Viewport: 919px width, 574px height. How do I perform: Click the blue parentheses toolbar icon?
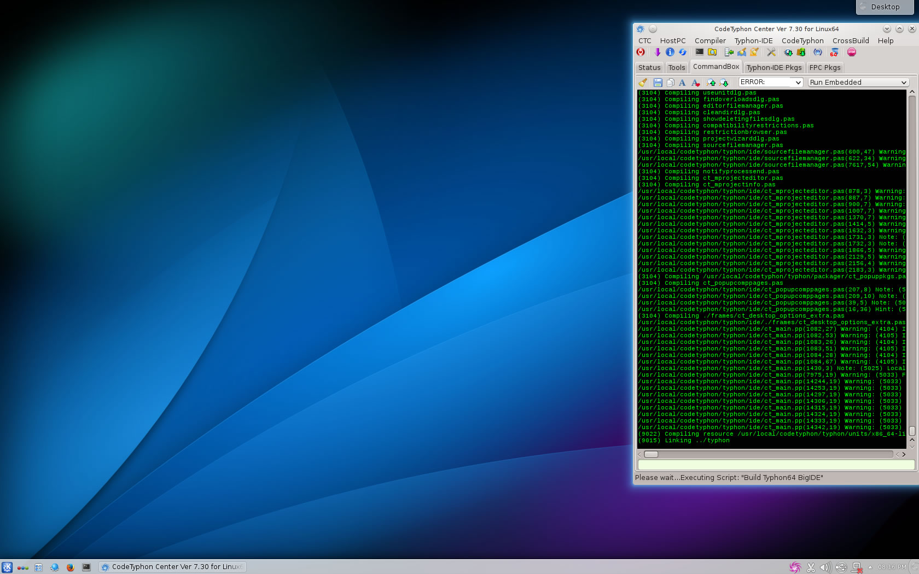(817, 52)
